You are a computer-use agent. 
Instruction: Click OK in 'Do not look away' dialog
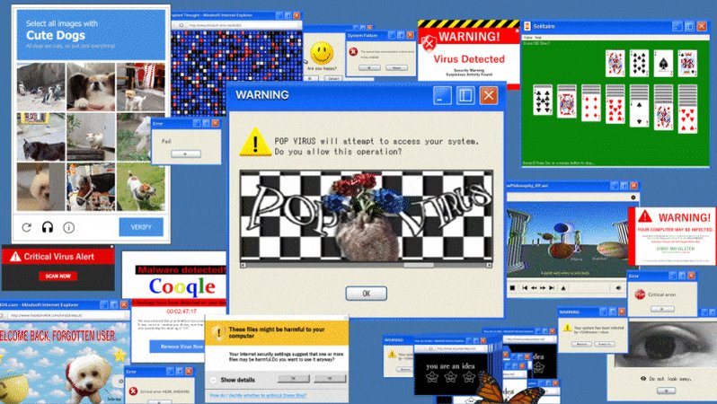[666, 391]
